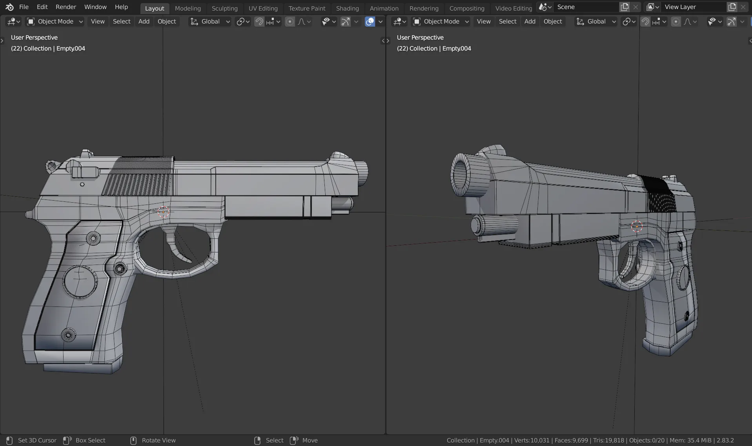The image size is (752, 446).
Task: Click the new scene copy icon beside Scene field
Action: (625, 7)
